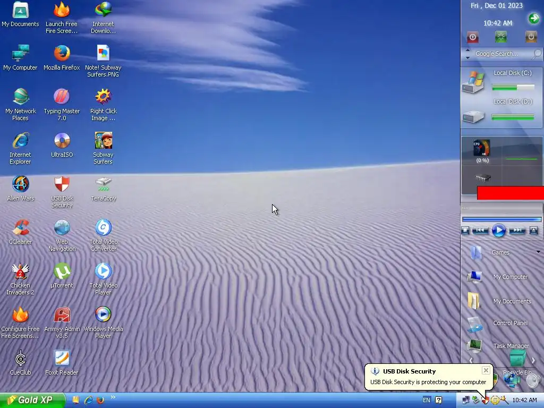
Task: Open Configure Free Fire Screensaver shortcut
Action: (x=20, y=322)
